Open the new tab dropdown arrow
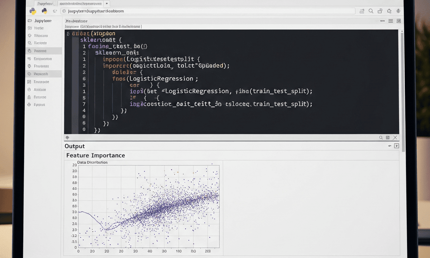This screenshot has height=258, width=430. tap(106, 4)
